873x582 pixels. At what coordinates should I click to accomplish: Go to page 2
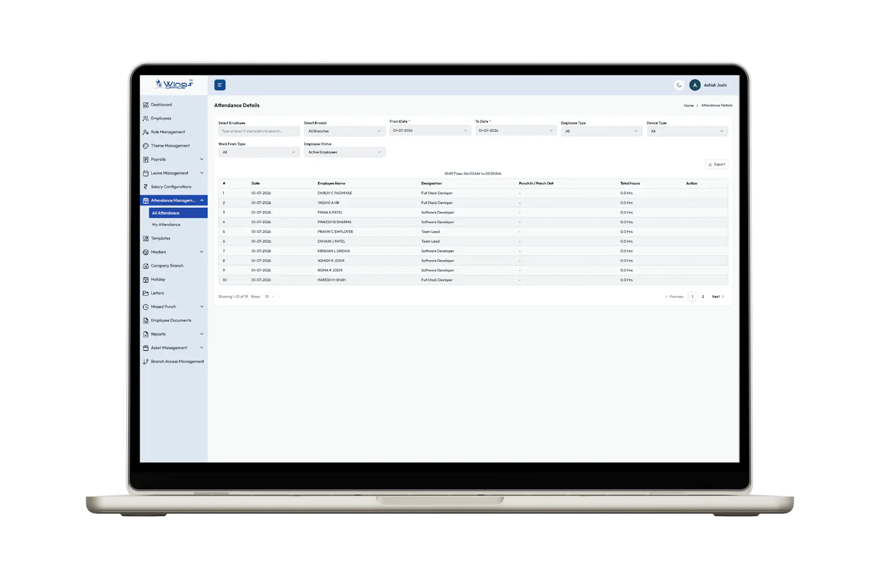click(703, 297)
